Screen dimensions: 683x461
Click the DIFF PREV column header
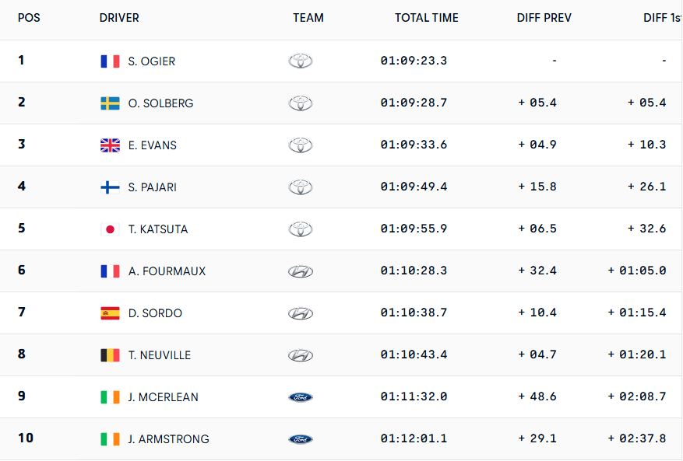[x=544, y=18]
